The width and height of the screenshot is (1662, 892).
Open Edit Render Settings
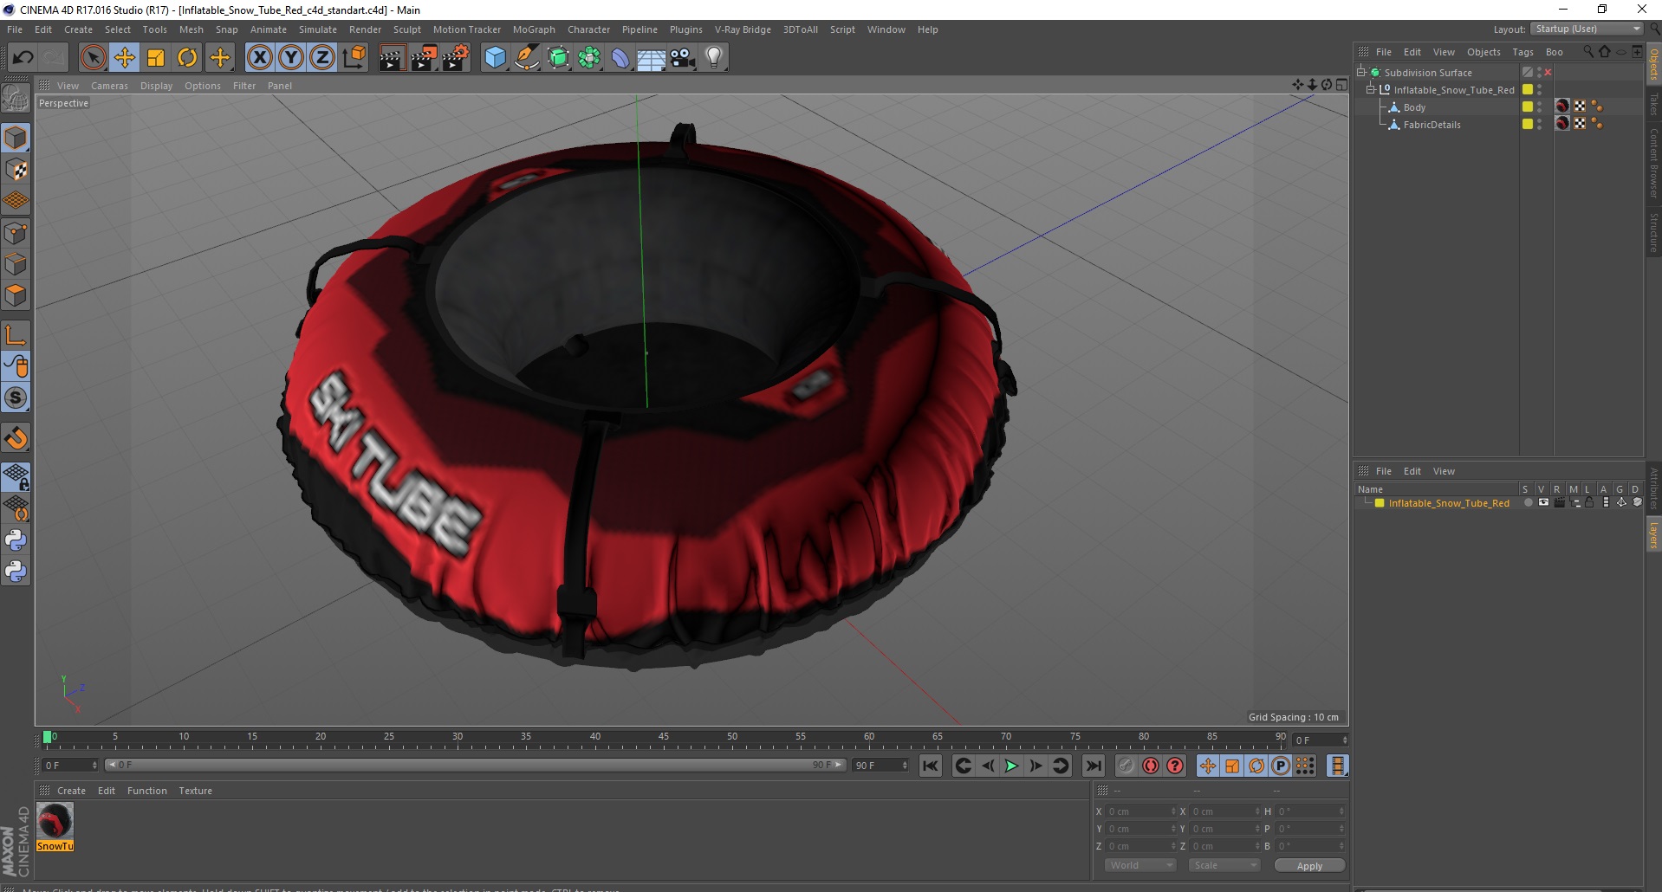(456, 57)
